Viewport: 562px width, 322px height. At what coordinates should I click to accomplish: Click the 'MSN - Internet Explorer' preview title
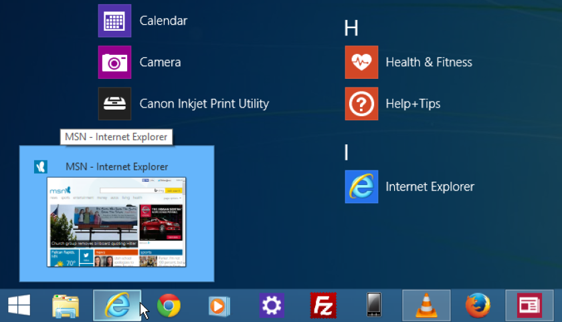coord(117,167)
